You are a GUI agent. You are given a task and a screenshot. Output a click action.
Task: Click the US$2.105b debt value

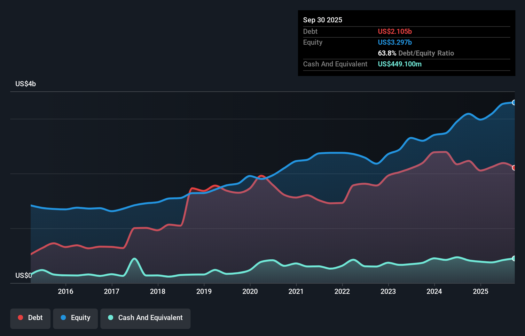tap(395, 31)
